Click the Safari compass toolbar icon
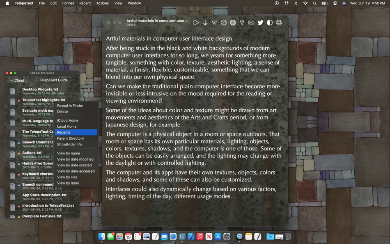This screenshot has height=244, width=390. click(224, 23)
